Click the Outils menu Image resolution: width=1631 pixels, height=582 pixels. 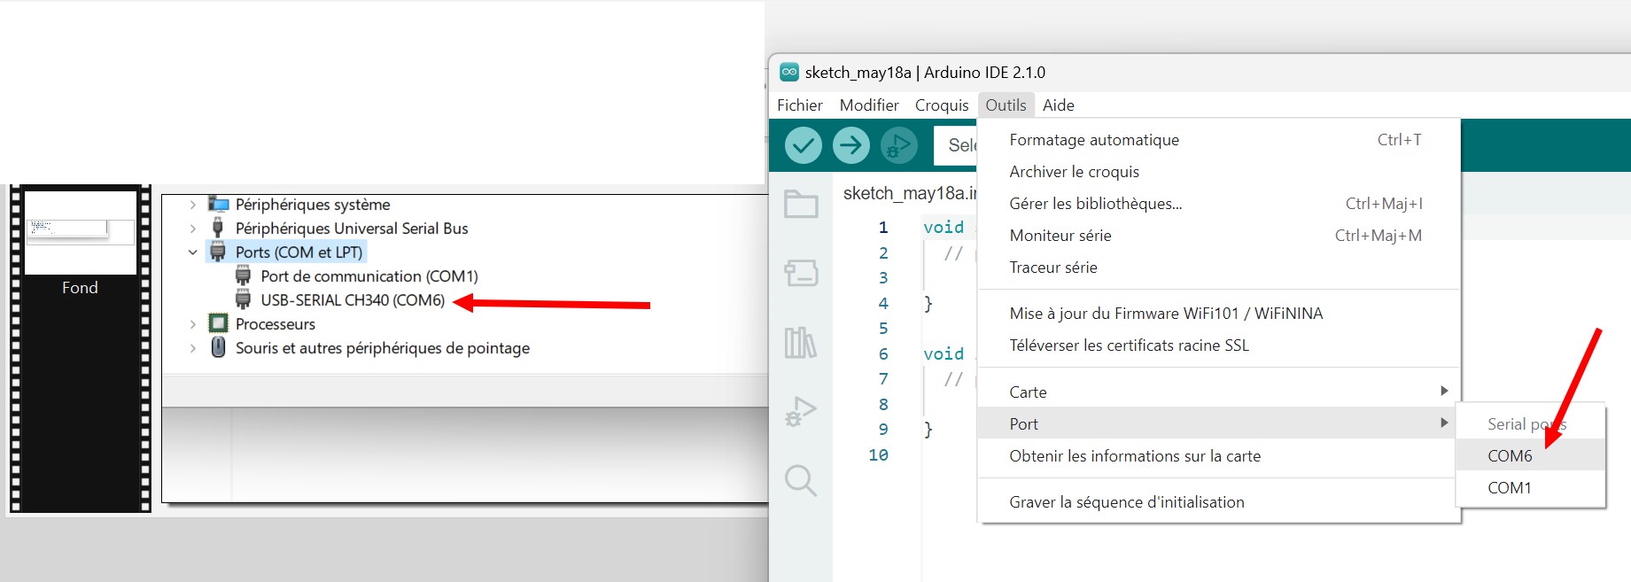point(1006,105)
